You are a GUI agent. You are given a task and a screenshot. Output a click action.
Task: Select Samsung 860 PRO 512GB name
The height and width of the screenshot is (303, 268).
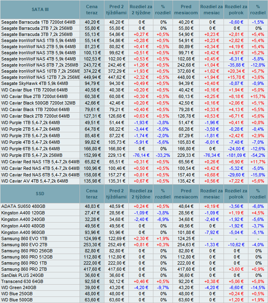(x=27, y=257)
